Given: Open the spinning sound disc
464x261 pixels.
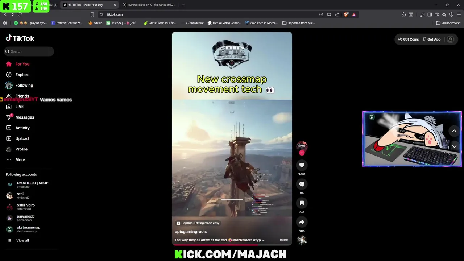Looking at the screenshot, I should tap(302, 240).
